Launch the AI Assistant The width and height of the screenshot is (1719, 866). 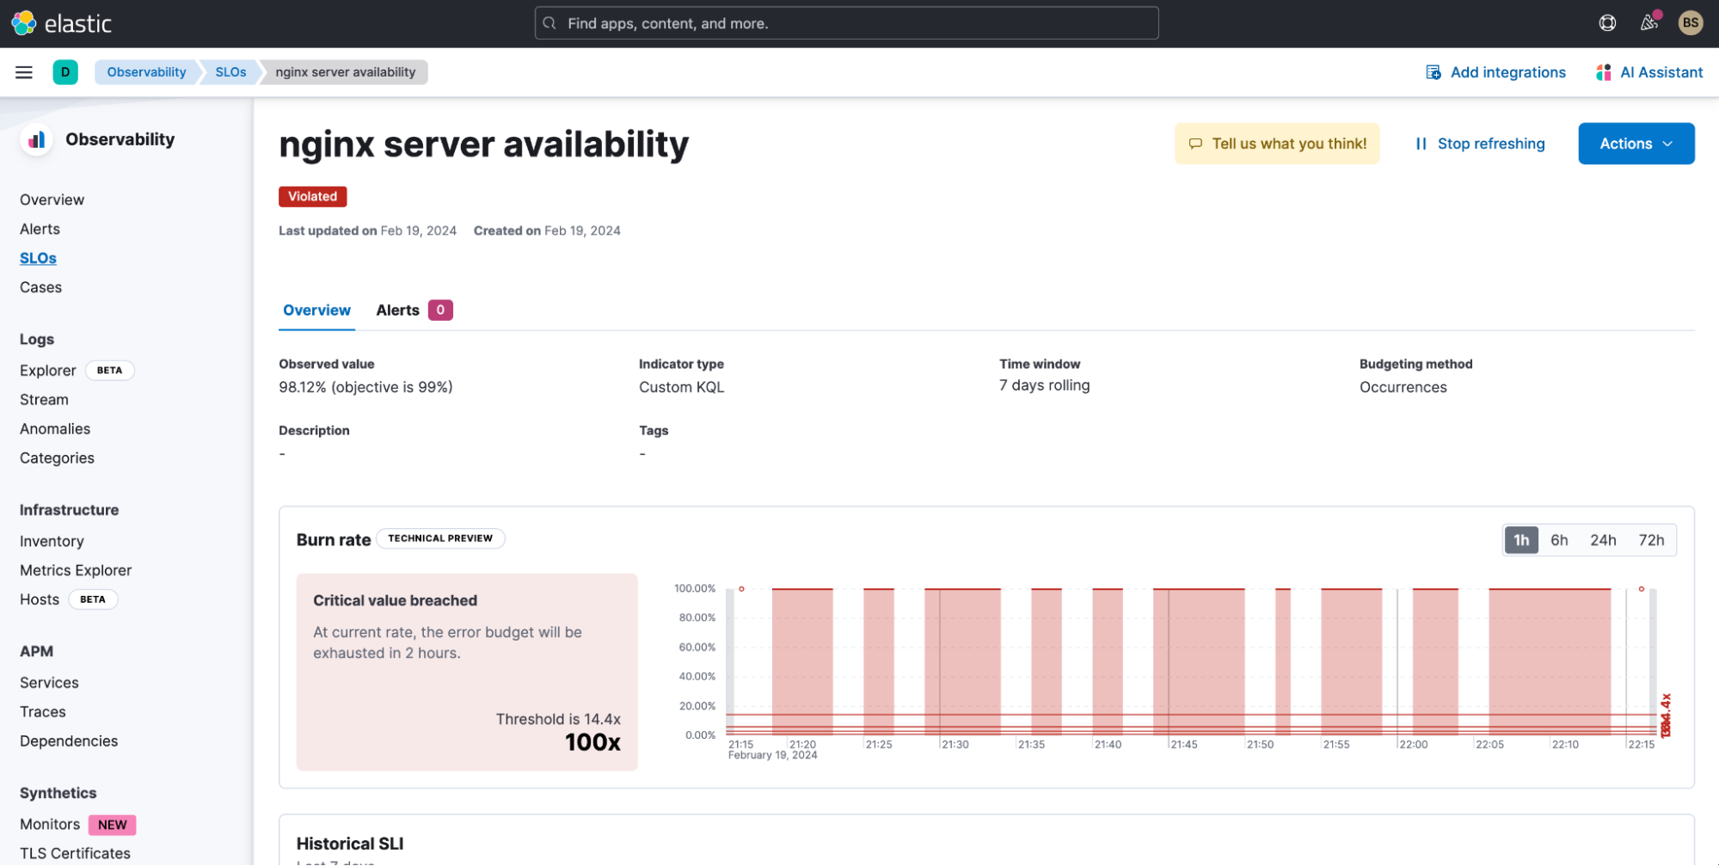pyautogui.click(x=1648, y=72)
